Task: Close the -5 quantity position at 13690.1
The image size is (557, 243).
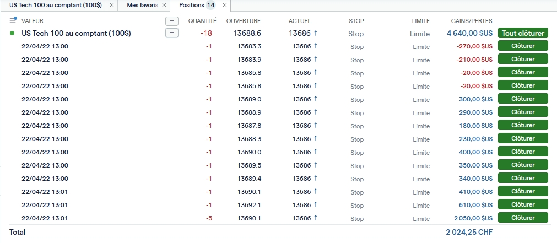Action: 523,218
